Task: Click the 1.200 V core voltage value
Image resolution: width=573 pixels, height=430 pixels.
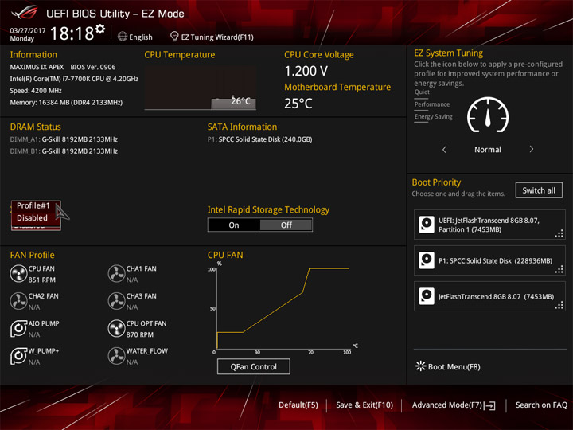Action: (x=306, y=71)
